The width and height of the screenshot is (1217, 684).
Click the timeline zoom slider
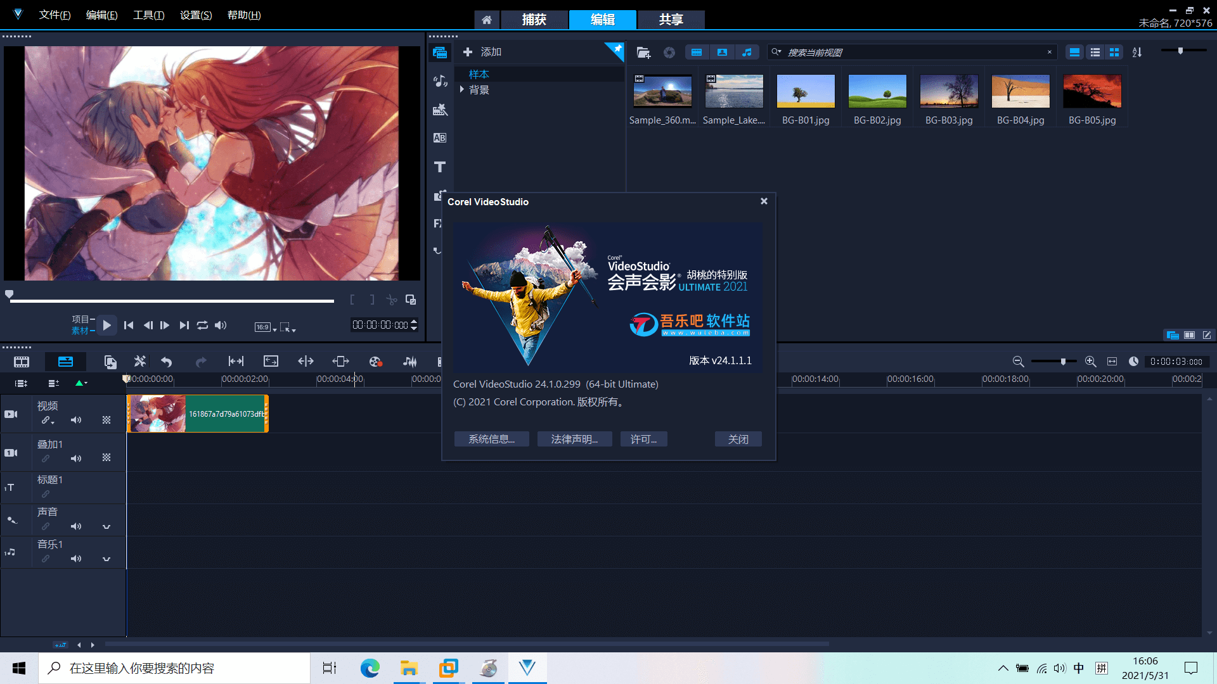point(1053,362)
